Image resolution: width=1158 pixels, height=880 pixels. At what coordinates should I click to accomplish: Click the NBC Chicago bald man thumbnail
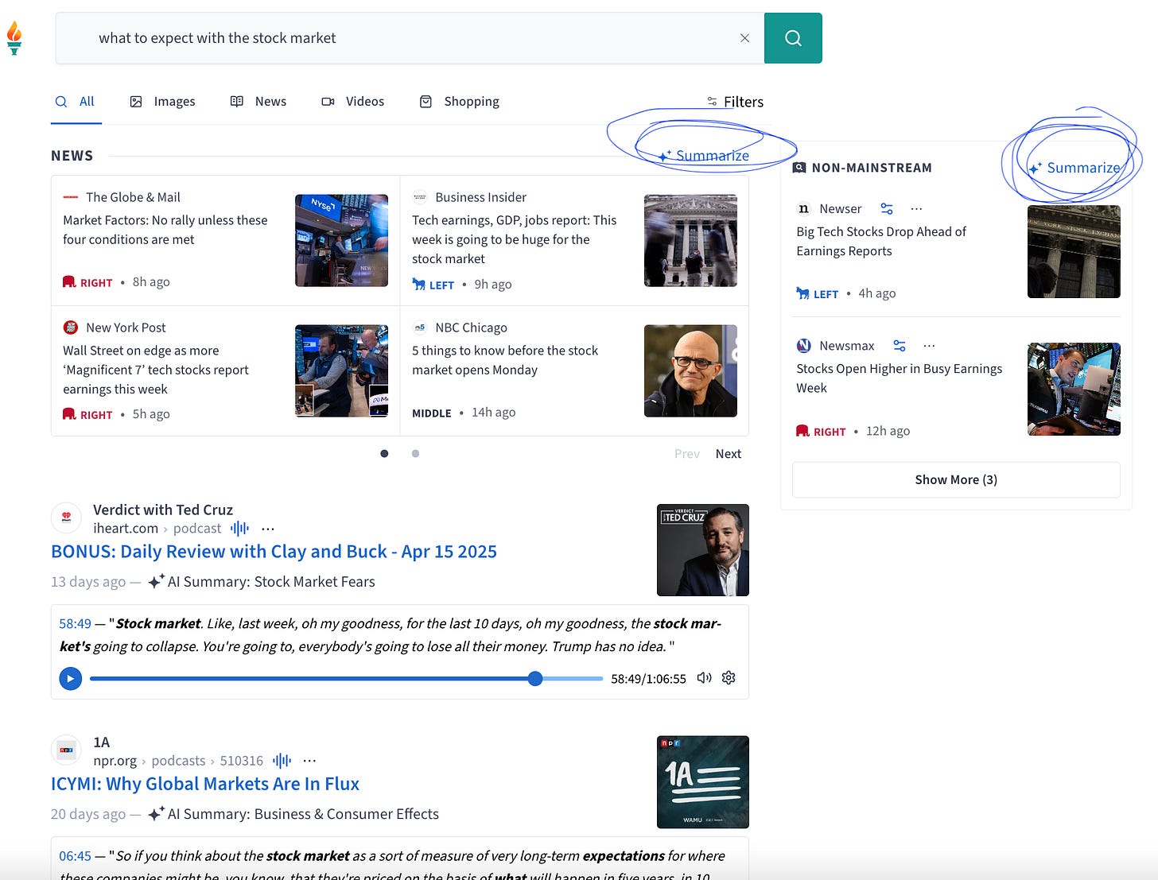[x=690, y=370]
